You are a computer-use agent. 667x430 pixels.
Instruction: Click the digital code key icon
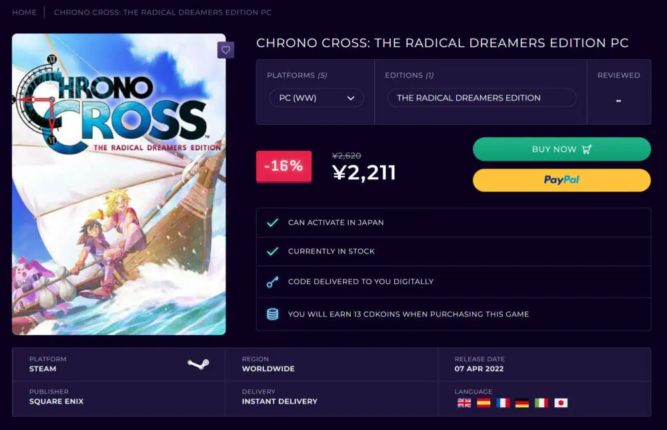click(x=272, y=282)
